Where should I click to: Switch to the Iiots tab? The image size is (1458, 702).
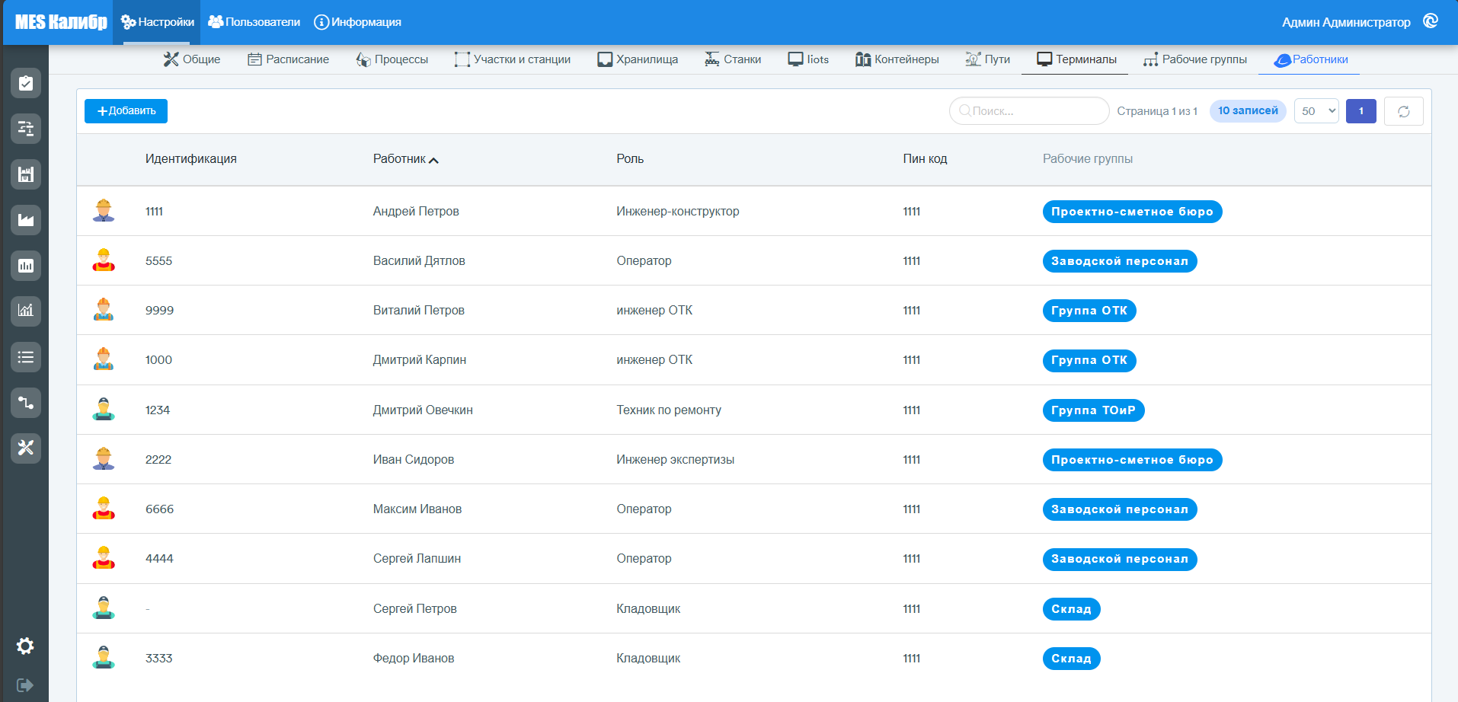click(x=808, y=59)
